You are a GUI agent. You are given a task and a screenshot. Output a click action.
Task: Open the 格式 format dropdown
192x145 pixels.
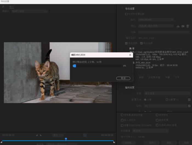click(156, 19)
